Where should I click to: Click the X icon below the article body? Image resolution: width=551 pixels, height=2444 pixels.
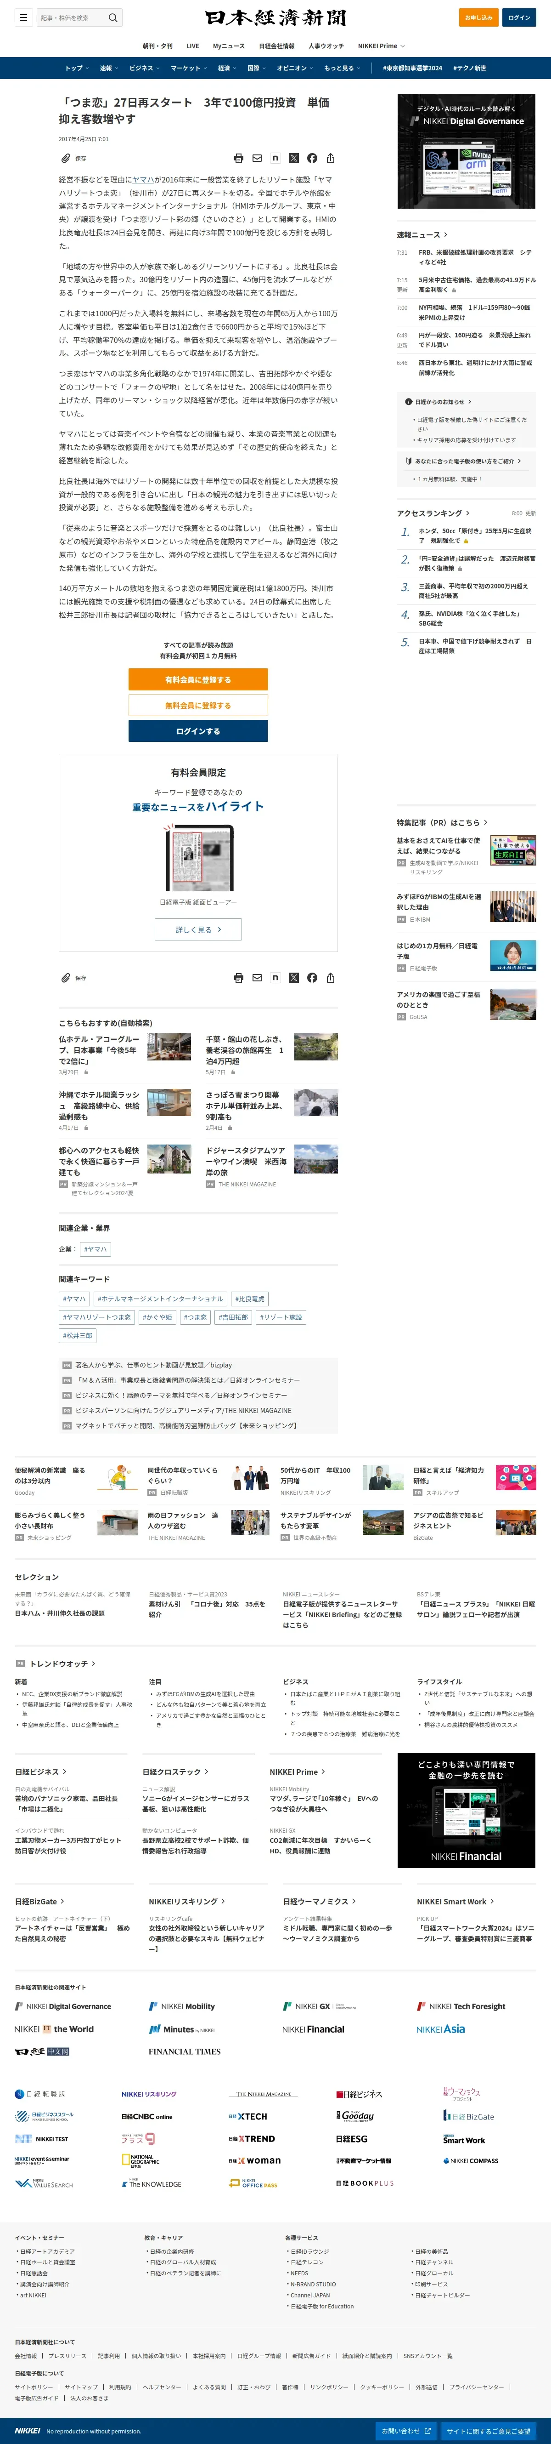point(294,977)
